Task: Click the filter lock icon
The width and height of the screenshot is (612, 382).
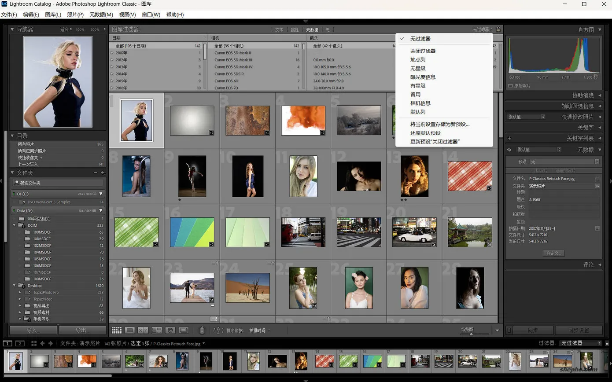Action: click(498, 29)
